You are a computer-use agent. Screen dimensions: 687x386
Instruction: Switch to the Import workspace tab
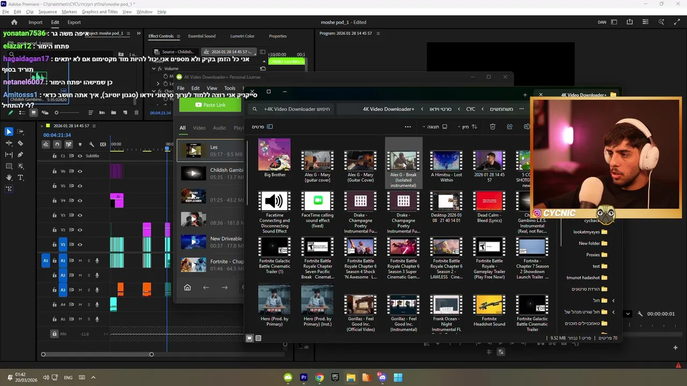tap(35, 22)
